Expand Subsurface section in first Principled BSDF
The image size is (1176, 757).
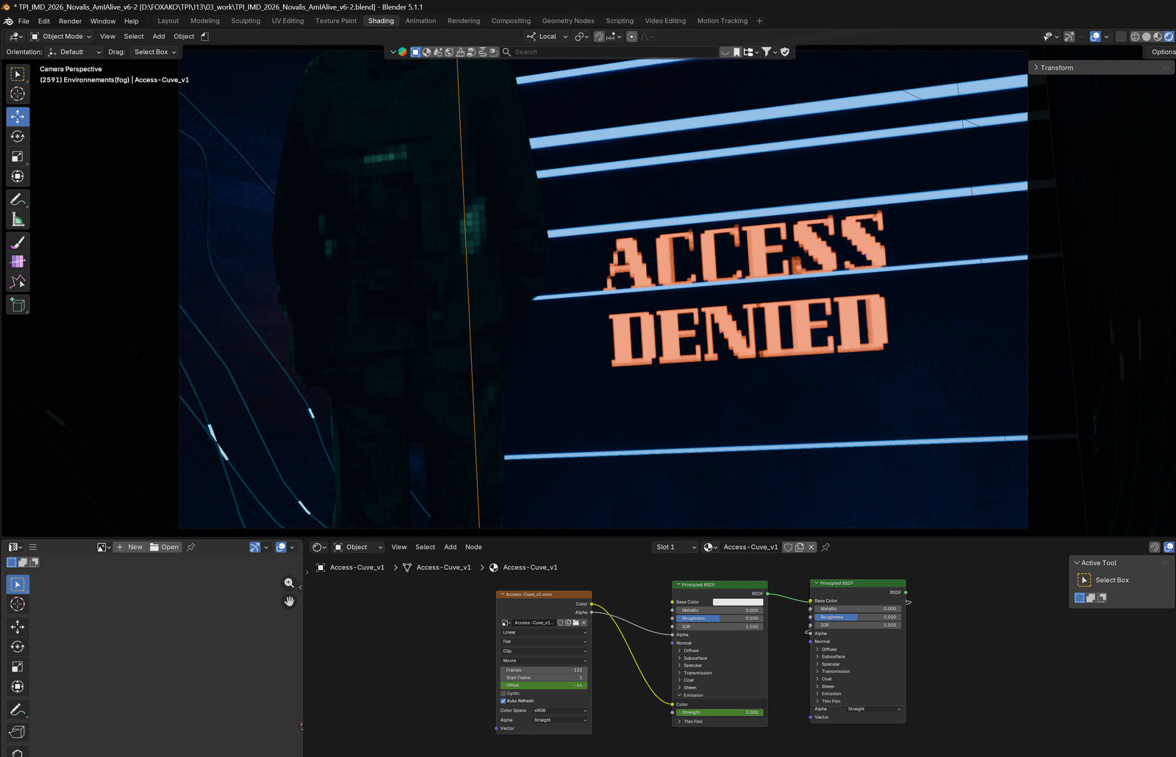tap(695, 659)
